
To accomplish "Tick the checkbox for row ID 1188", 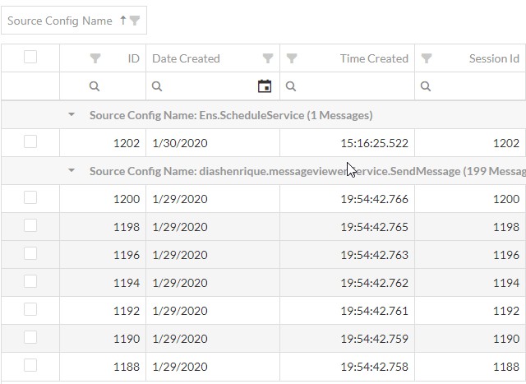I will pyautogui.click(x=30, y=364).
